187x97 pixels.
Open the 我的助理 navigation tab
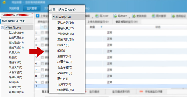pos(14,8)
